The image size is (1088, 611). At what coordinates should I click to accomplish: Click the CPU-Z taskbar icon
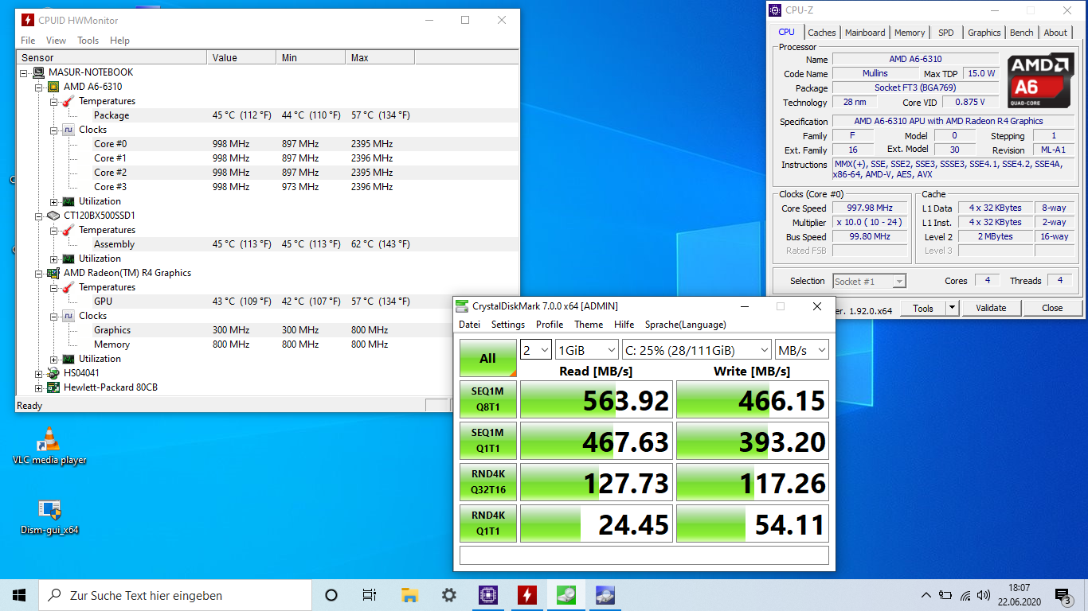(487, 595)
